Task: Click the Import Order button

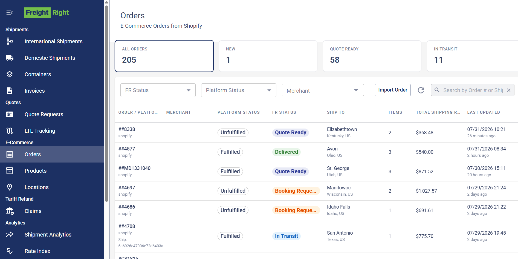Action: (393, 90)
